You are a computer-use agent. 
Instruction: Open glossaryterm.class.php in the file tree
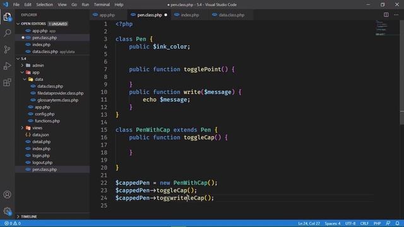52,100
